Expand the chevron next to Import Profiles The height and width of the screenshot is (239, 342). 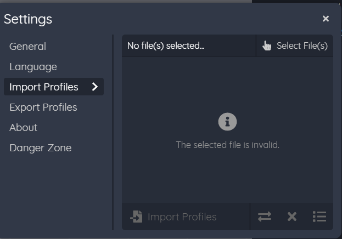[x=95, y=87]
